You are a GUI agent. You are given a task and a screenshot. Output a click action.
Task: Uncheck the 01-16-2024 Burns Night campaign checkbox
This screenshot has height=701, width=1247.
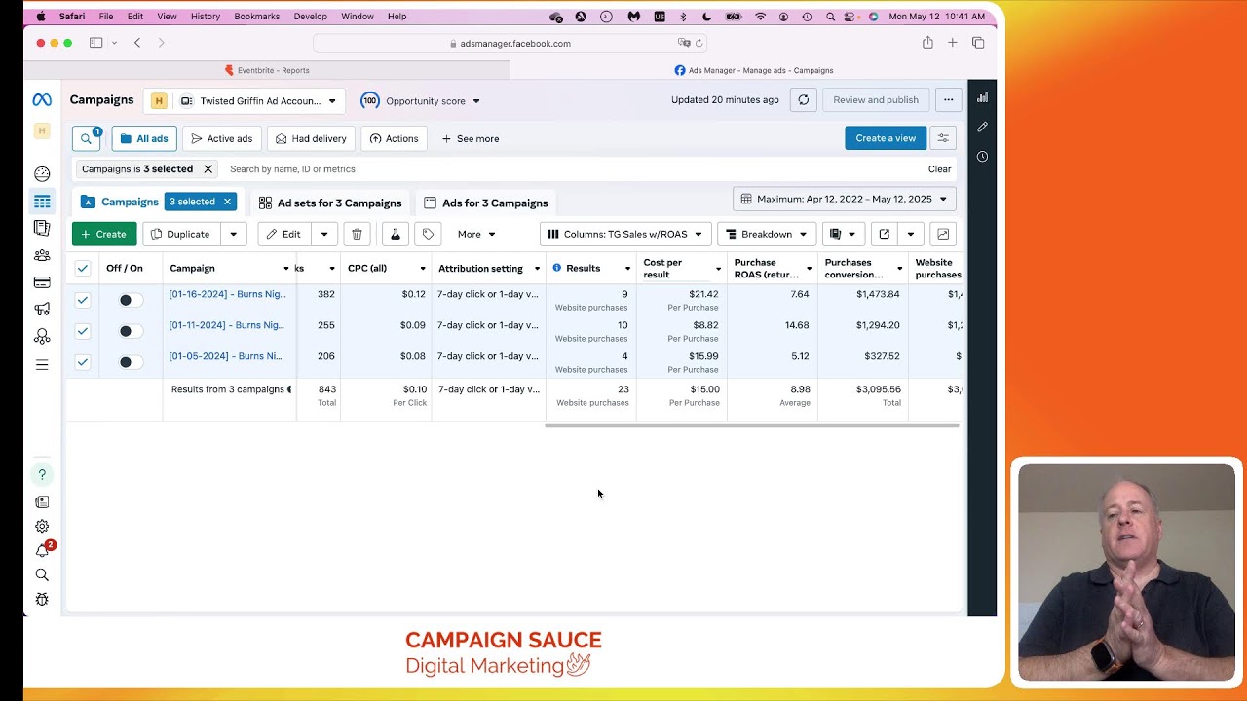click(83, 300)
